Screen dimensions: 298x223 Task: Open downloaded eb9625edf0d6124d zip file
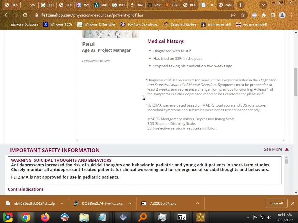31,204
